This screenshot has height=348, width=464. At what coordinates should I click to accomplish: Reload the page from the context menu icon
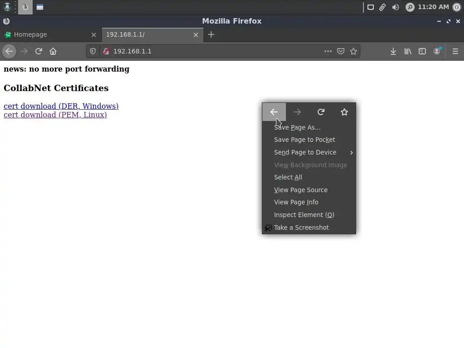(321, 112)
